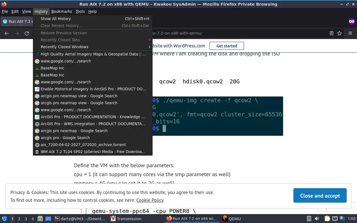Screen dimensions: 357x223
Task: Expand Recently Closed Windows submenu
Action: pos(93,47)
